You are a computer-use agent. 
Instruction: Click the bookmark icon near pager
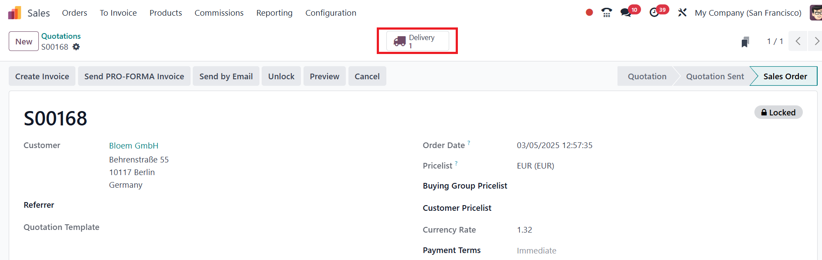(x=745, y=42)
